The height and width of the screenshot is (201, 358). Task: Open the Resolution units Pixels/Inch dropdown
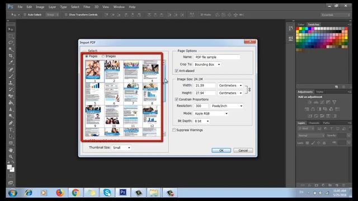pyautogui.click(x=227, y=106)
